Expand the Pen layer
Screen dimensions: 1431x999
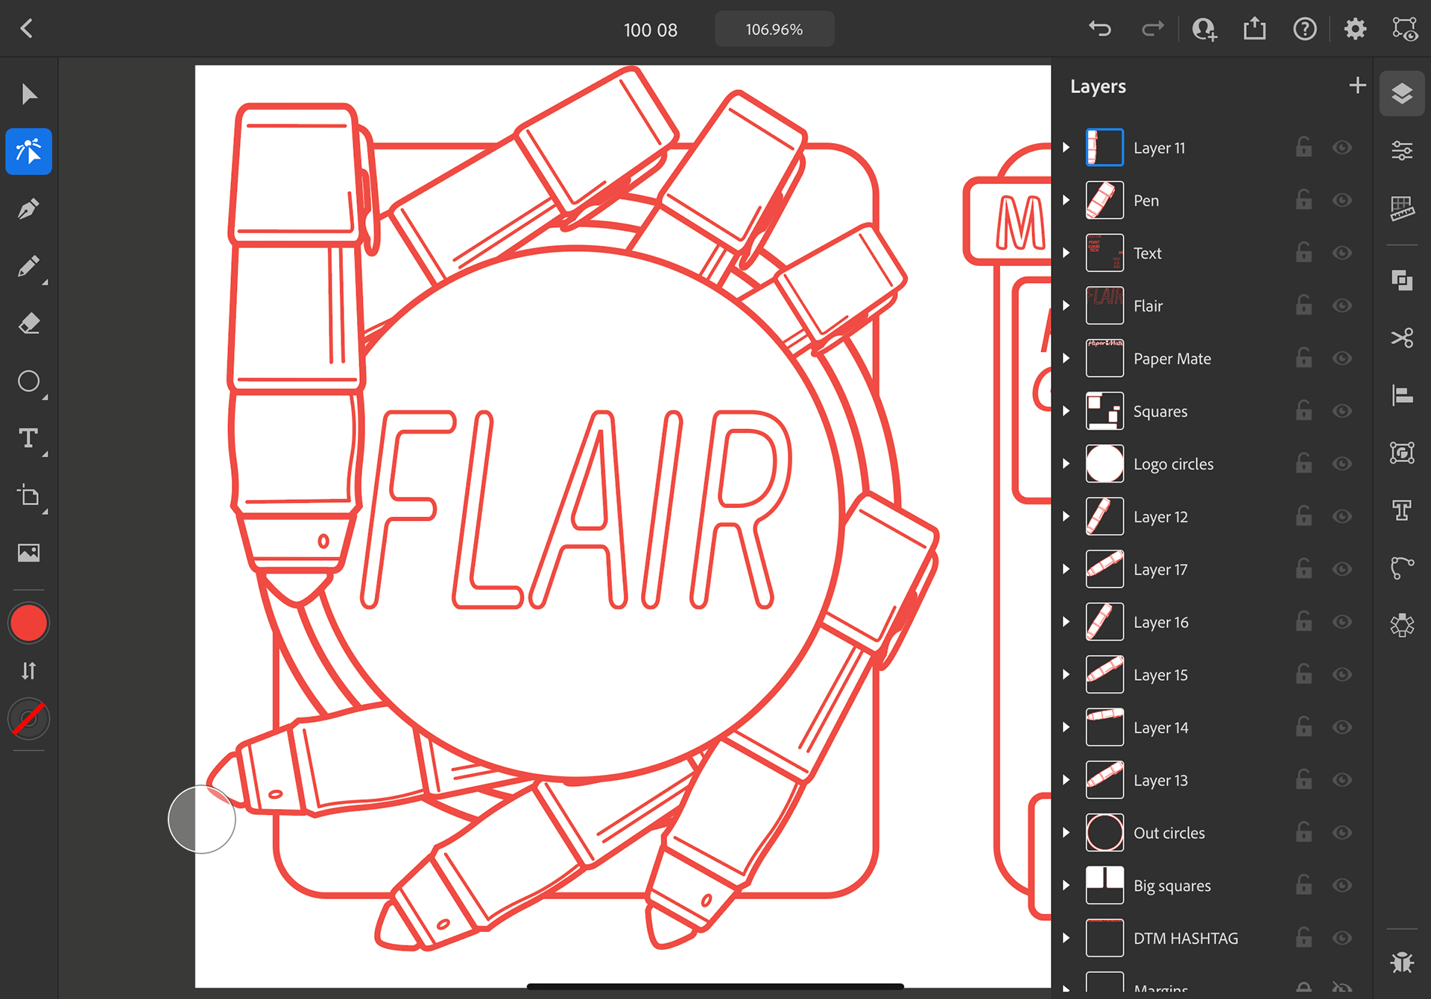pos(1067,200)
